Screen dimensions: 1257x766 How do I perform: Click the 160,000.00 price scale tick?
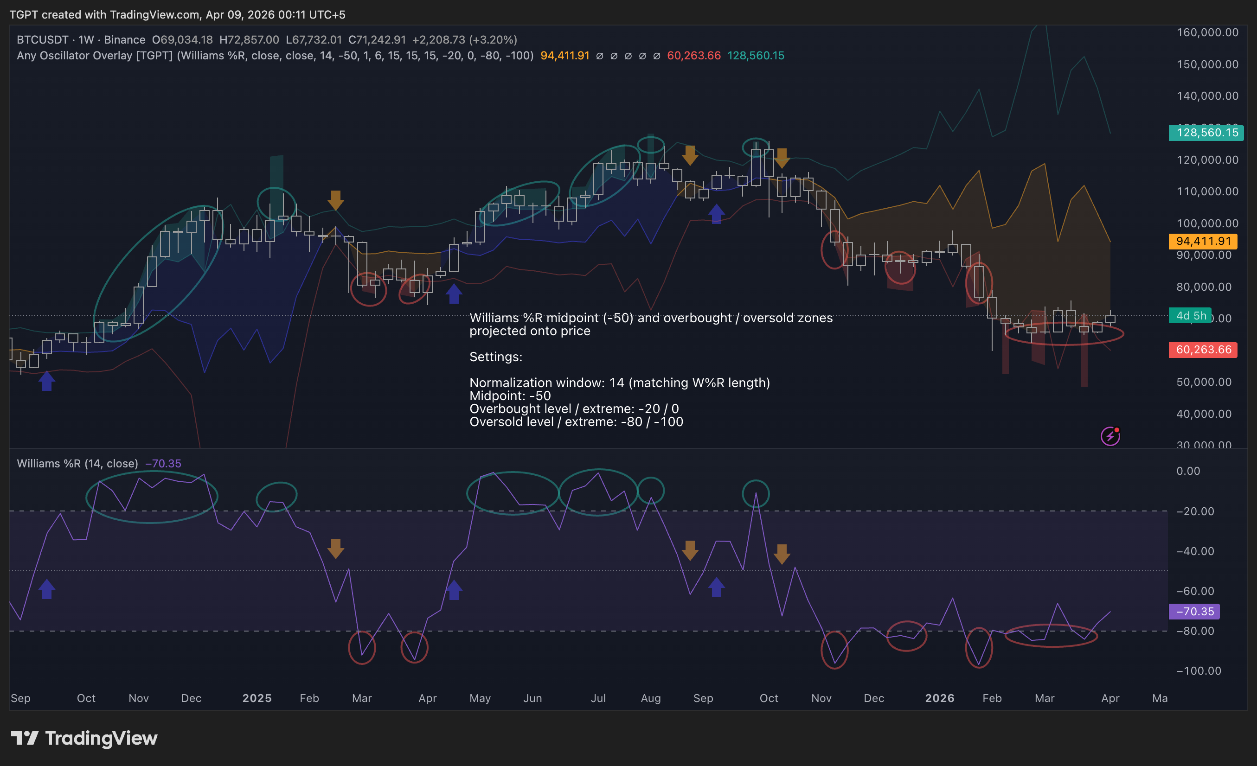coord(1207,32)
